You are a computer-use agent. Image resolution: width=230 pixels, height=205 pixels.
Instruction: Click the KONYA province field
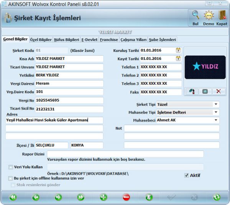tap(87, 145)
